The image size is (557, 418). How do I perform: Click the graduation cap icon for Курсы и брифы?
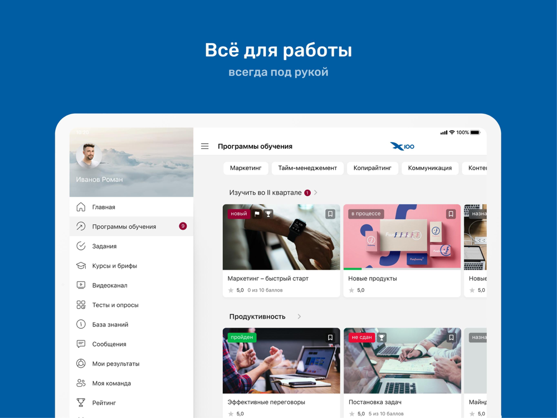tap(81, 265)
